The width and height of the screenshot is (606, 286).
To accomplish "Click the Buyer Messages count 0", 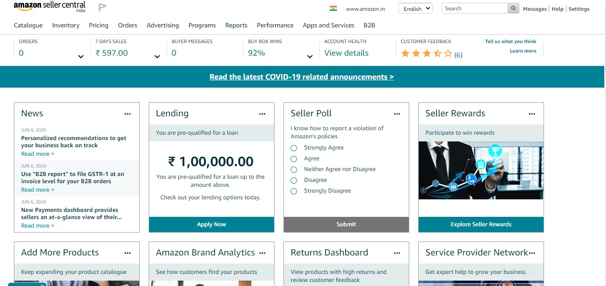I will [174, 53].
